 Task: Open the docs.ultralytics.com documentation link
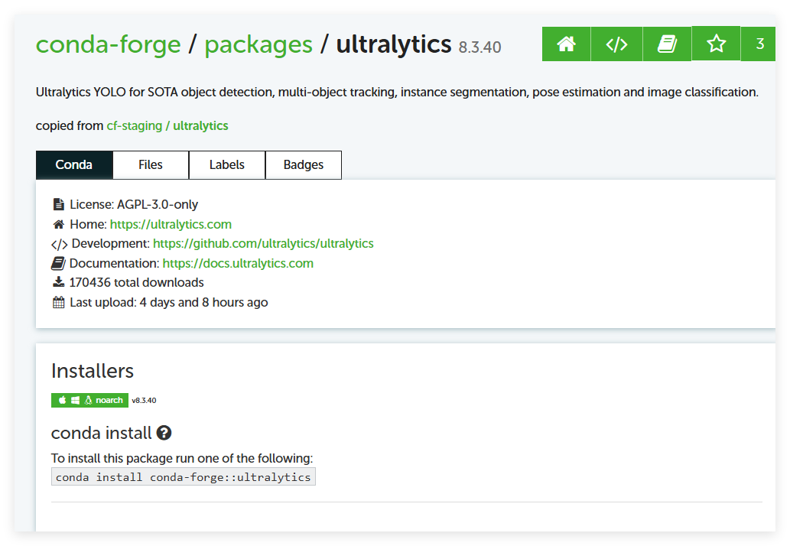(238, 263)
